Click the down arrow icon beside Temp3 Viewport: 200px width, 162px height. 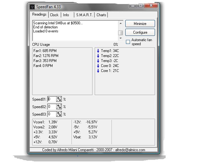point(98,61)
